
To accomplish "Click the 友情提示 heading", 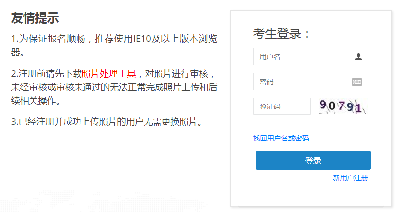I will pyautogui.click(x=35, y=18).
